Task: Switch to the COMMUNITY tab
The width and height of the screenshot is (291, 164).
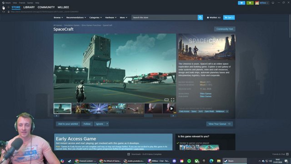Action: point(46,7)
